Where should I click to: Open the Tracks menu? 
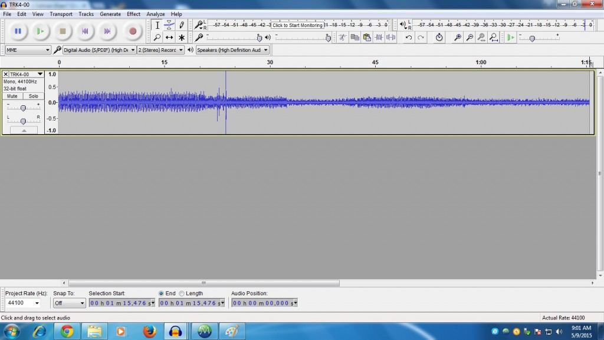point(86,14)
